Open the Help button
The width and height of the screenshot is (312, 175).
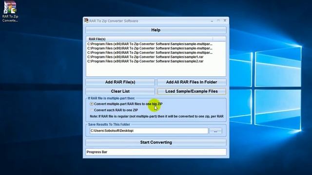click(156, 30)
